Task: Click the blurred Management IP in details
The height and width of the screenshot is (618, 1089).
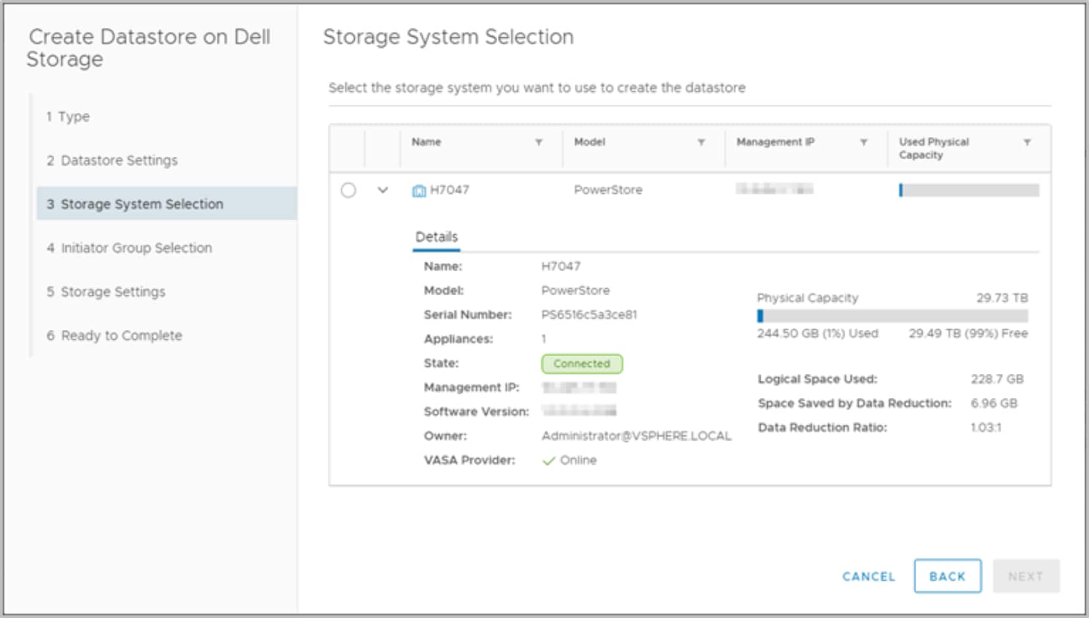Action: [579, 388]
